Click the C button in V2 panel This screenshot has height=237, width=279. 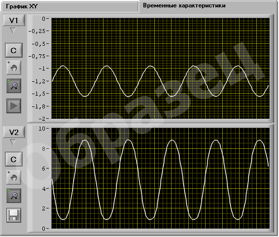point(14,159)
